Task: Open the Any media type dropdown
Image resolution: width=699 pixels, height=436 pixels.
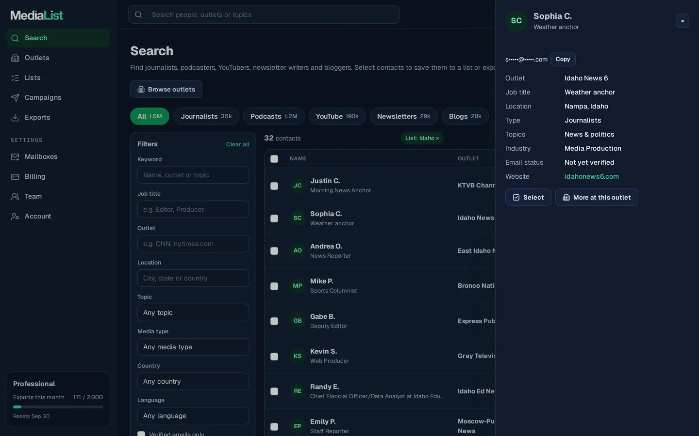Action: [x=193, y=347]
